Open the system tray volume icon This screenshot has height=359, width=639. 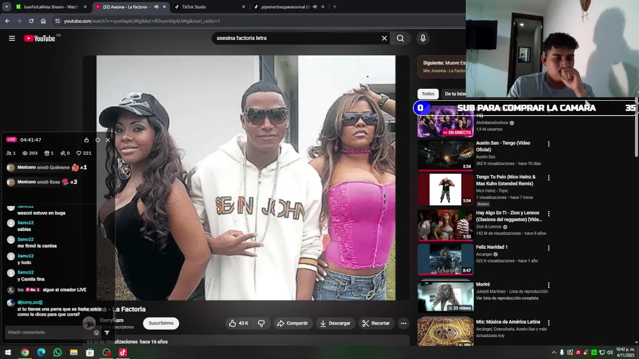[x=610, y=353]
